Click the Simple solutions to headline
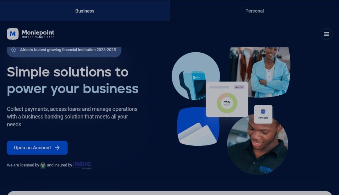The image size is (339, 195). (x=68, y=72)
